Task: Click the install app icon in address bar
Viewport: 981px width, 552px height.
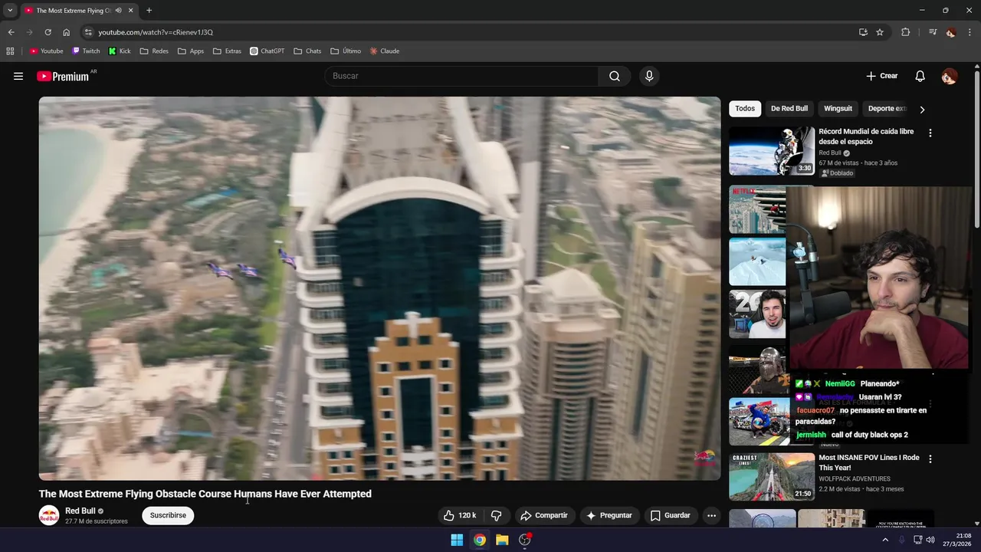Action: click(x=863, y=32)
